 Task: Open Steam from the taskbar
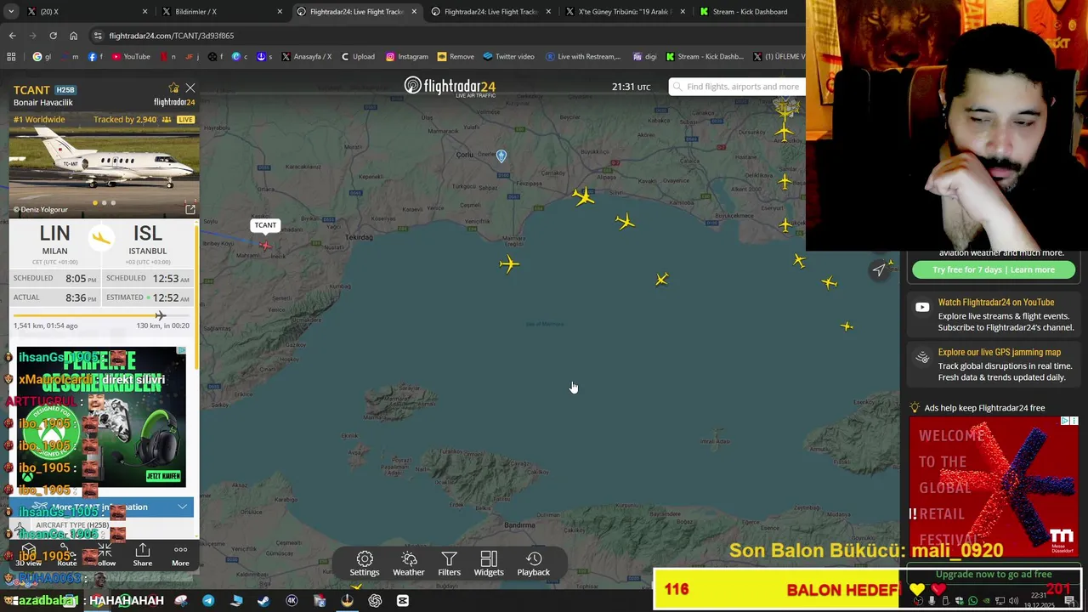[x=263, y=601]
